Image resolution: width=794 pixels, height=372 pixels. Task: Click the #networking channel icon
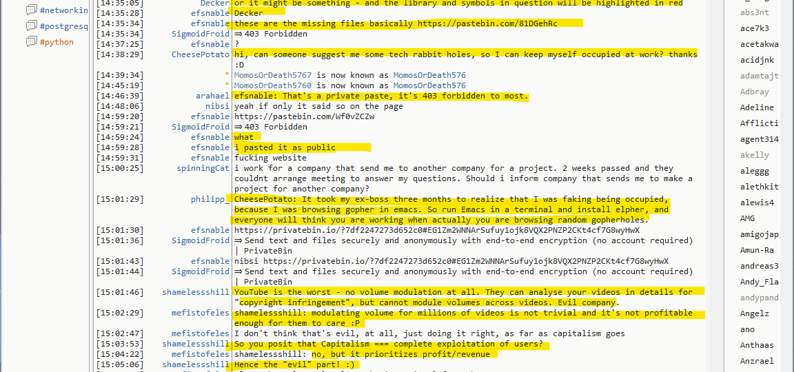coord(31,10)
